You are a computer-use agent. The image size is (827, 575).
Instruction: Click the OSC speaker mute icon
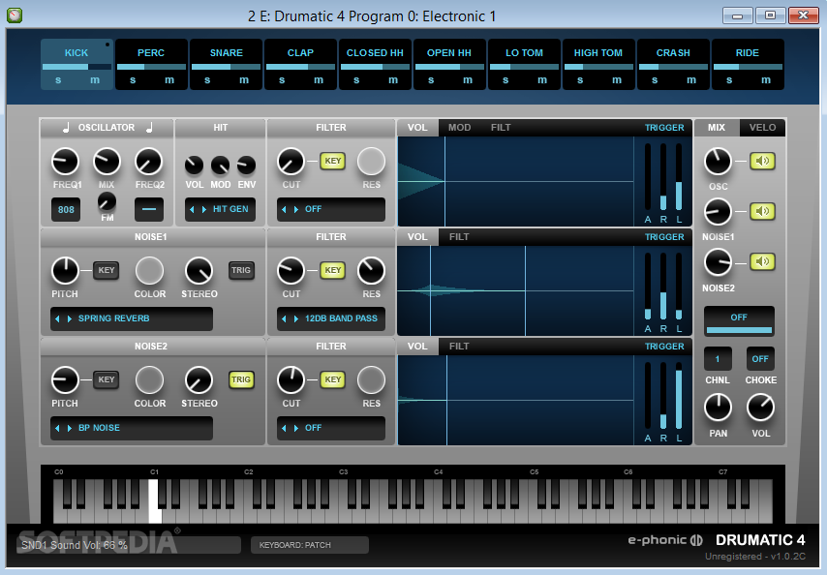coord(762,161)
